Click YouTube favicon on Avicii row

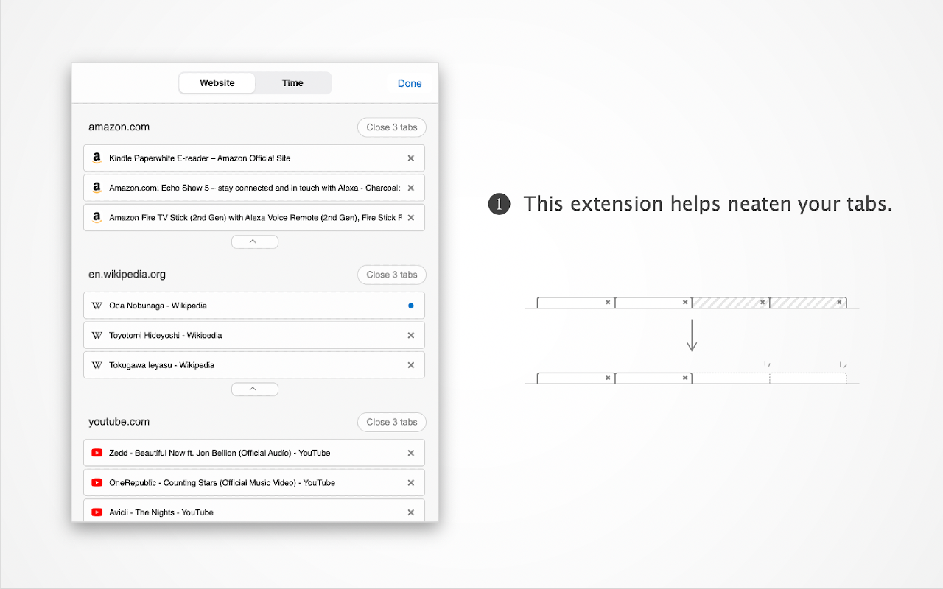(97, 512)
